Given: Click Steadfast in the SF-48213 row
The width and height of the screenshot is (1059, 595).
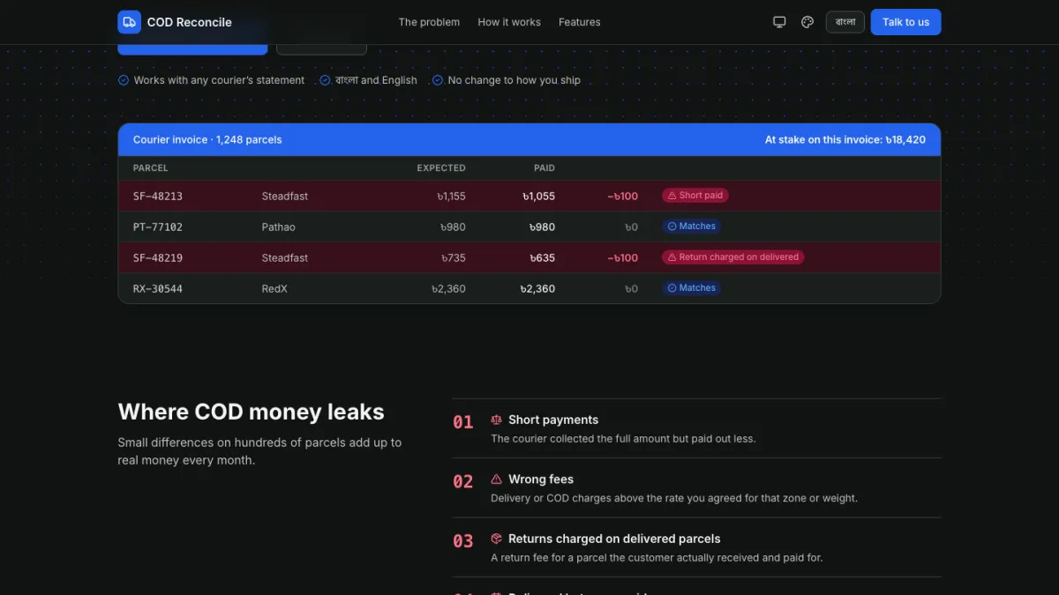Looking at the screenshot, I should coord(285,197).
